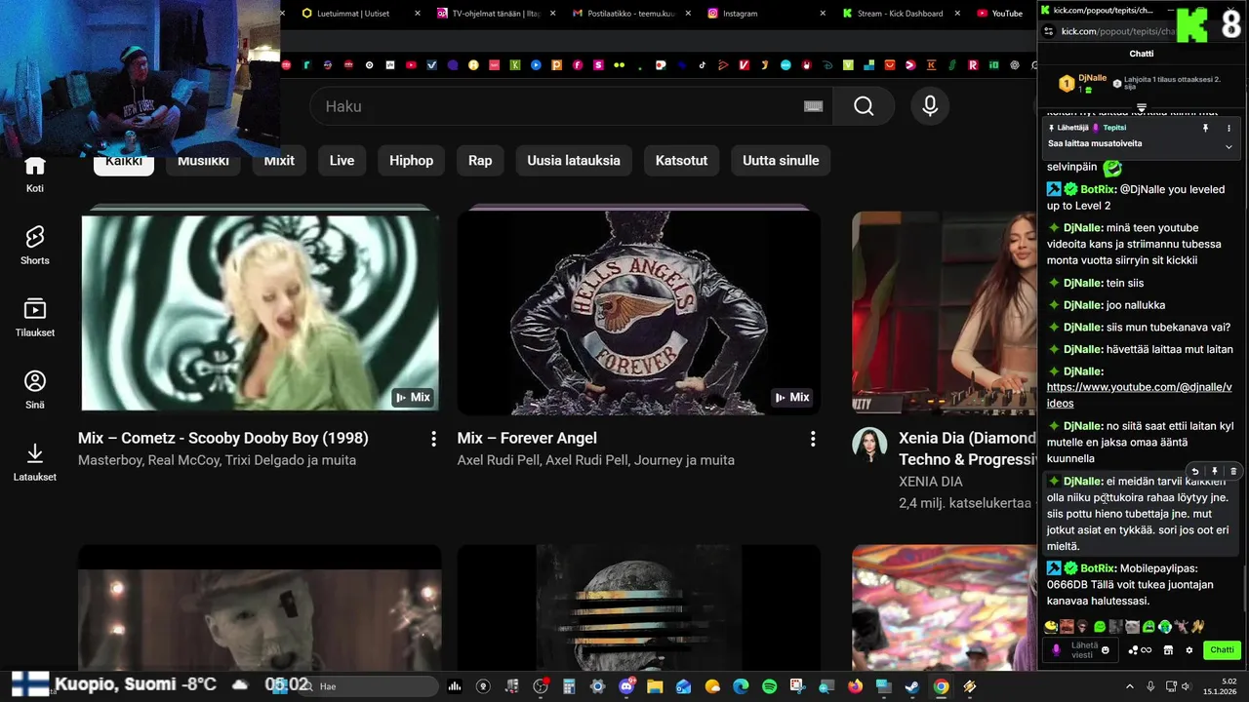Open the Mix – Forever Angel title link

point(527,438)
